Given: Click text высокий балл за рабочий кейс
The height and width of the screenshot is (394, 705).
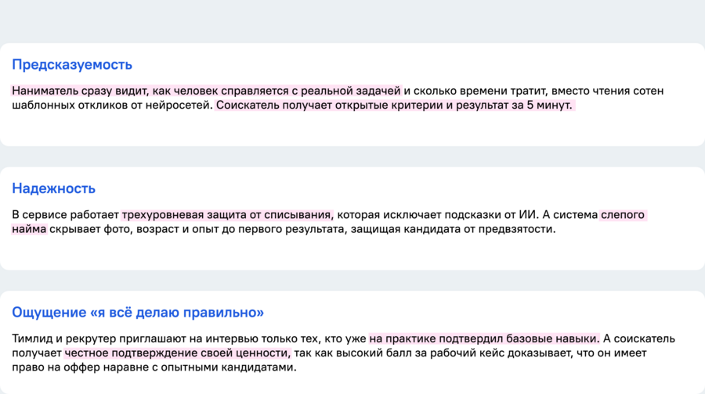Looking at the screenshot, I should click(389, 353).
